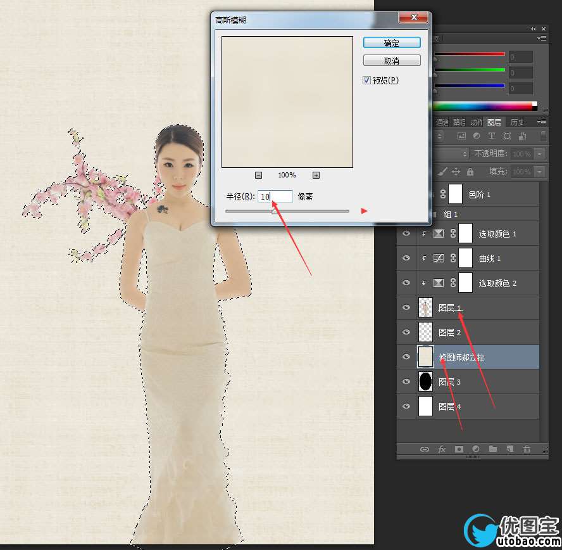The image size is (562, 550).
Task: Hide the 图层 1 layer
Action: tap(406, 307)
